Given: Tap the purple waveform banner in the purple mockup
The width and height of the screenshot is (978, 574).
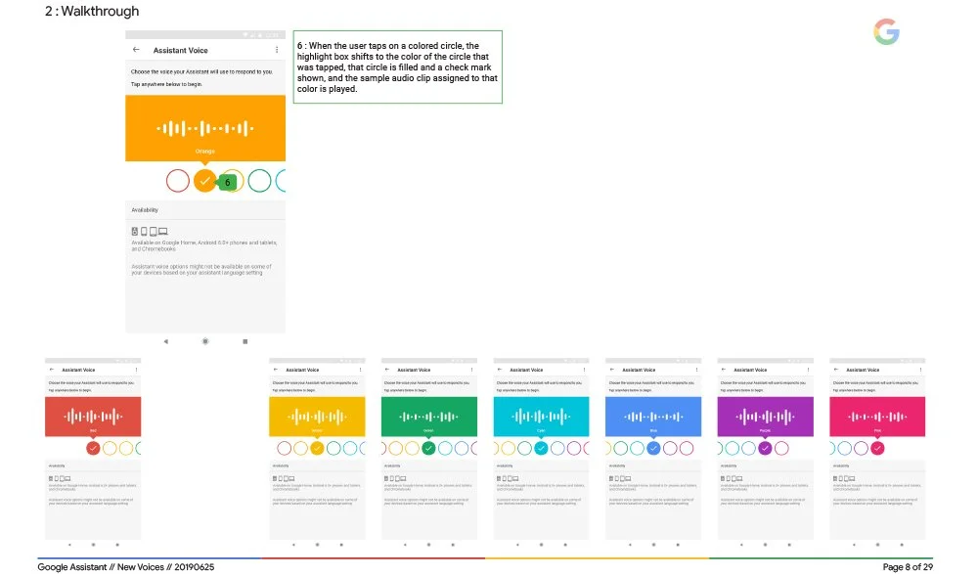Looking at the screenshot, I should pos(766,417).
